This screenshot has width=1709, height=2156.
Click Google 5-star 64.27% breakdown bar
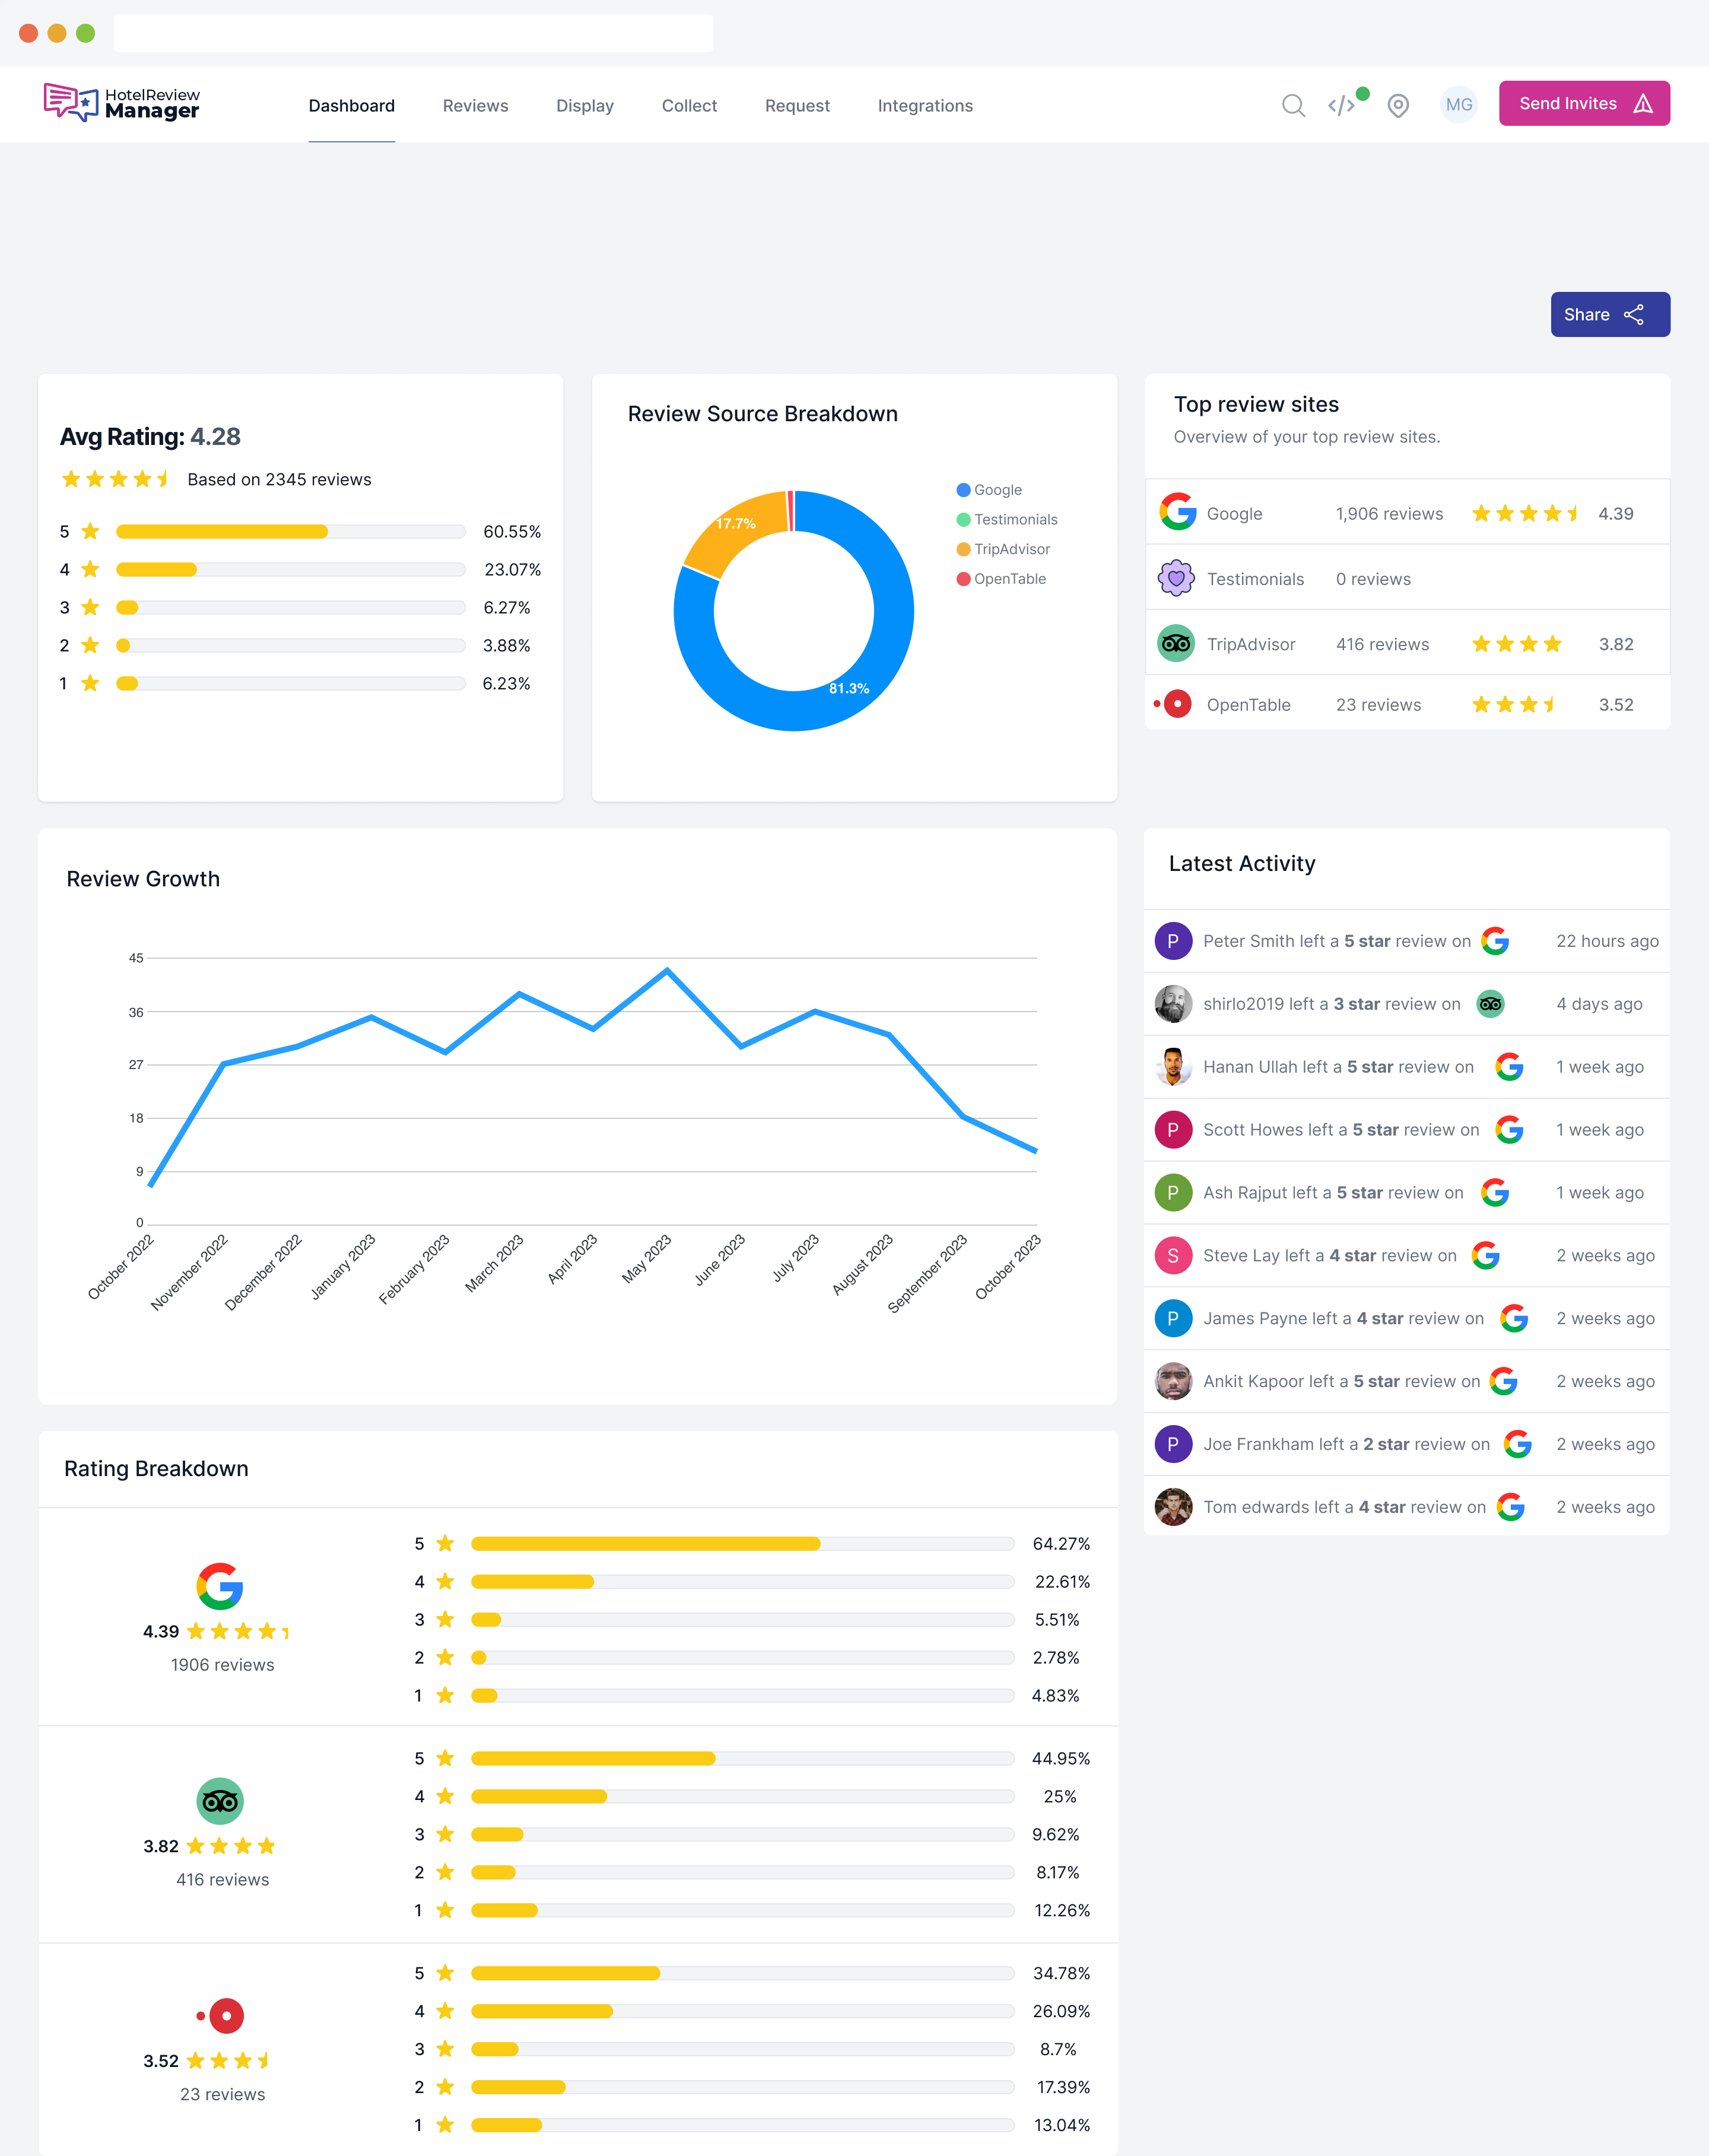(742, 1543)
